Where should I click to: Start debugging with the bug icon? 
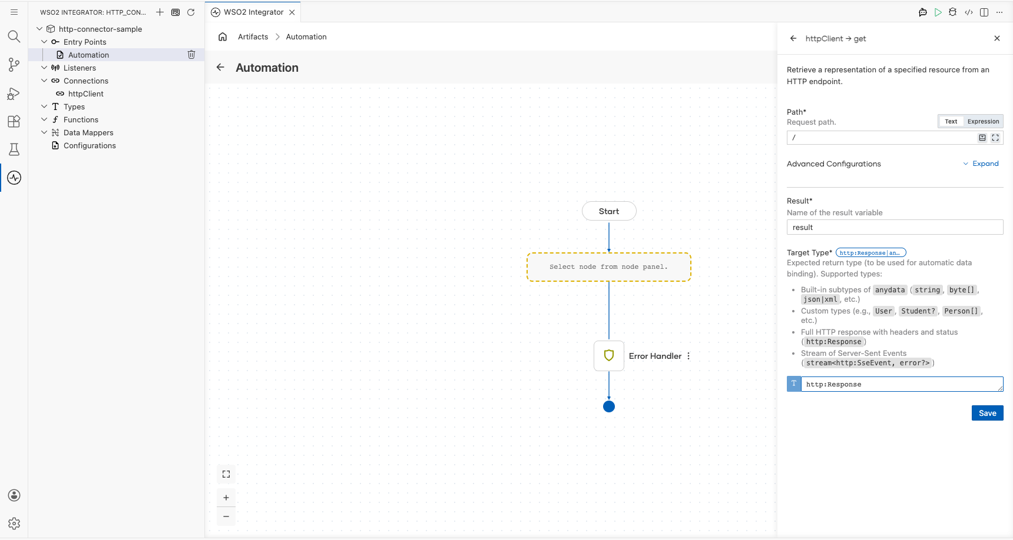[x=953, y=12]
